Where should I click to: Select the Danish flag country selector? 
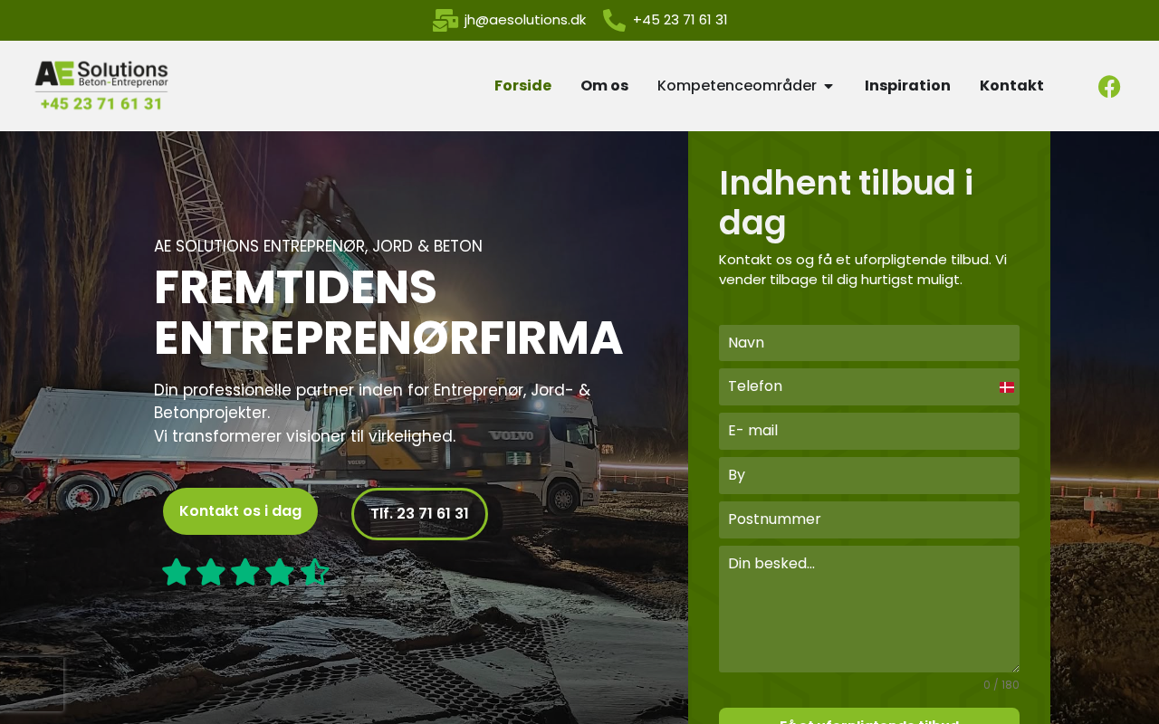pos(1007,387)
